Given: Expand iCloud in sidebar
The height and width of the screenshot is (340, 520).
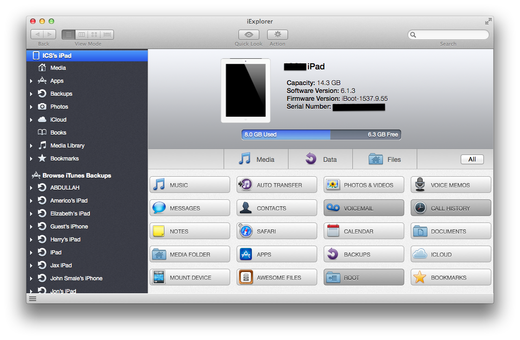Looking at the screenshot, I should 31,120.
